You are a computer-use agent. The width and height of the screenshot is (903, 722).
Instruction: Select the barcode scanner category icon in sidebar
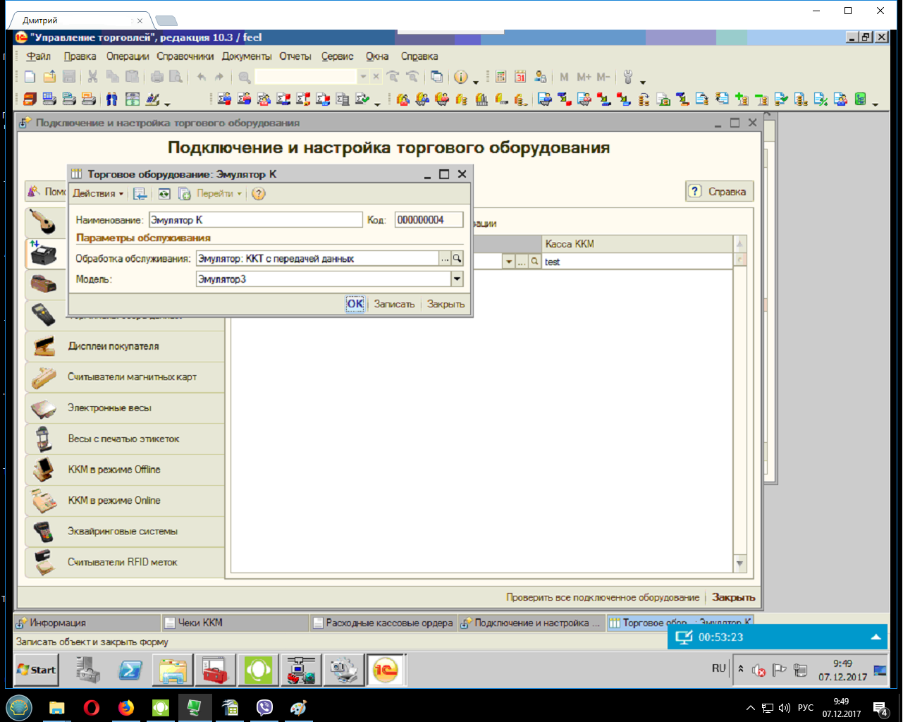pyautogui.click(x=42, y=222)
